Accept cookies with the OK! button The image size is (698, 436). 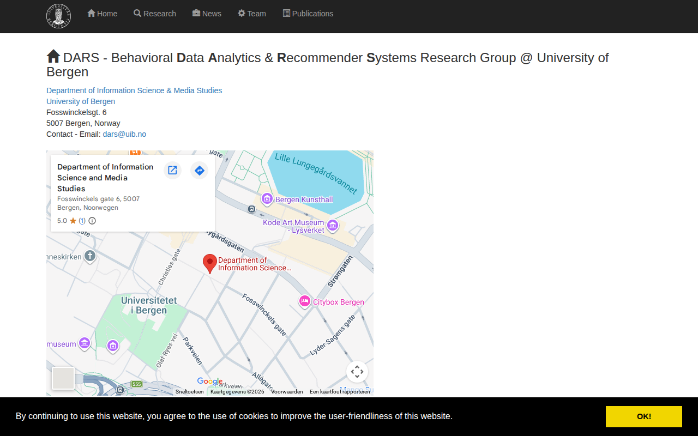(643, 416)
